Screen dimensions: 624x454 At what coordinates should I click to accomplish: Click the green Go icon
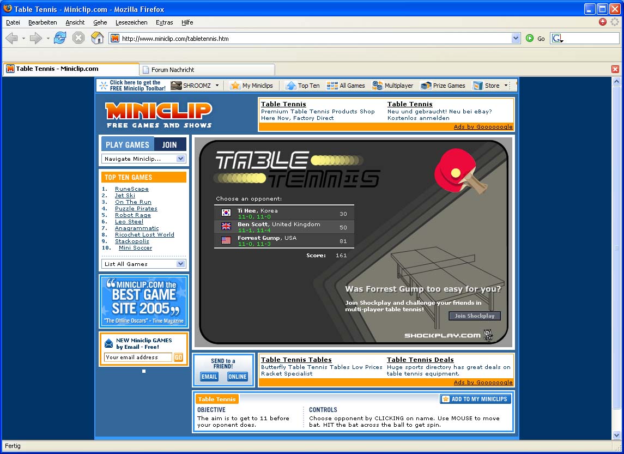pyautogui.click(x=529, y=38)
